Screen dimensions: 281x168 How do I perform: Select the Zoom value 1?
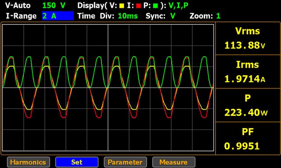coord(218,16)
